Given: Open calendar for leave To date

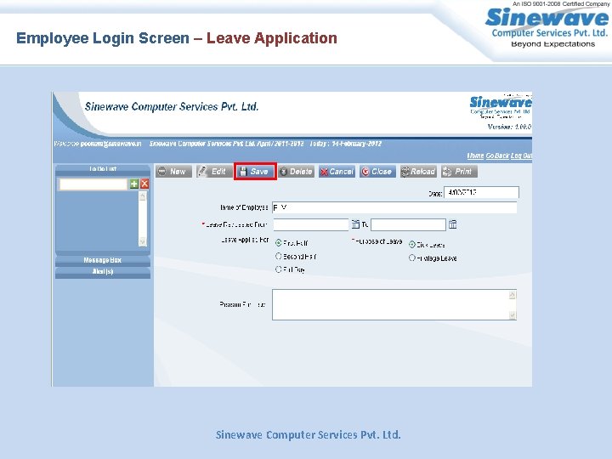Looking at the screenshot, I should [452, 224].
